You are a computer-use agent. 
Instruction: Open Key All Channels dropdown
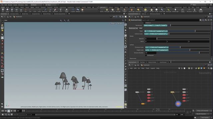pos(203,114)
